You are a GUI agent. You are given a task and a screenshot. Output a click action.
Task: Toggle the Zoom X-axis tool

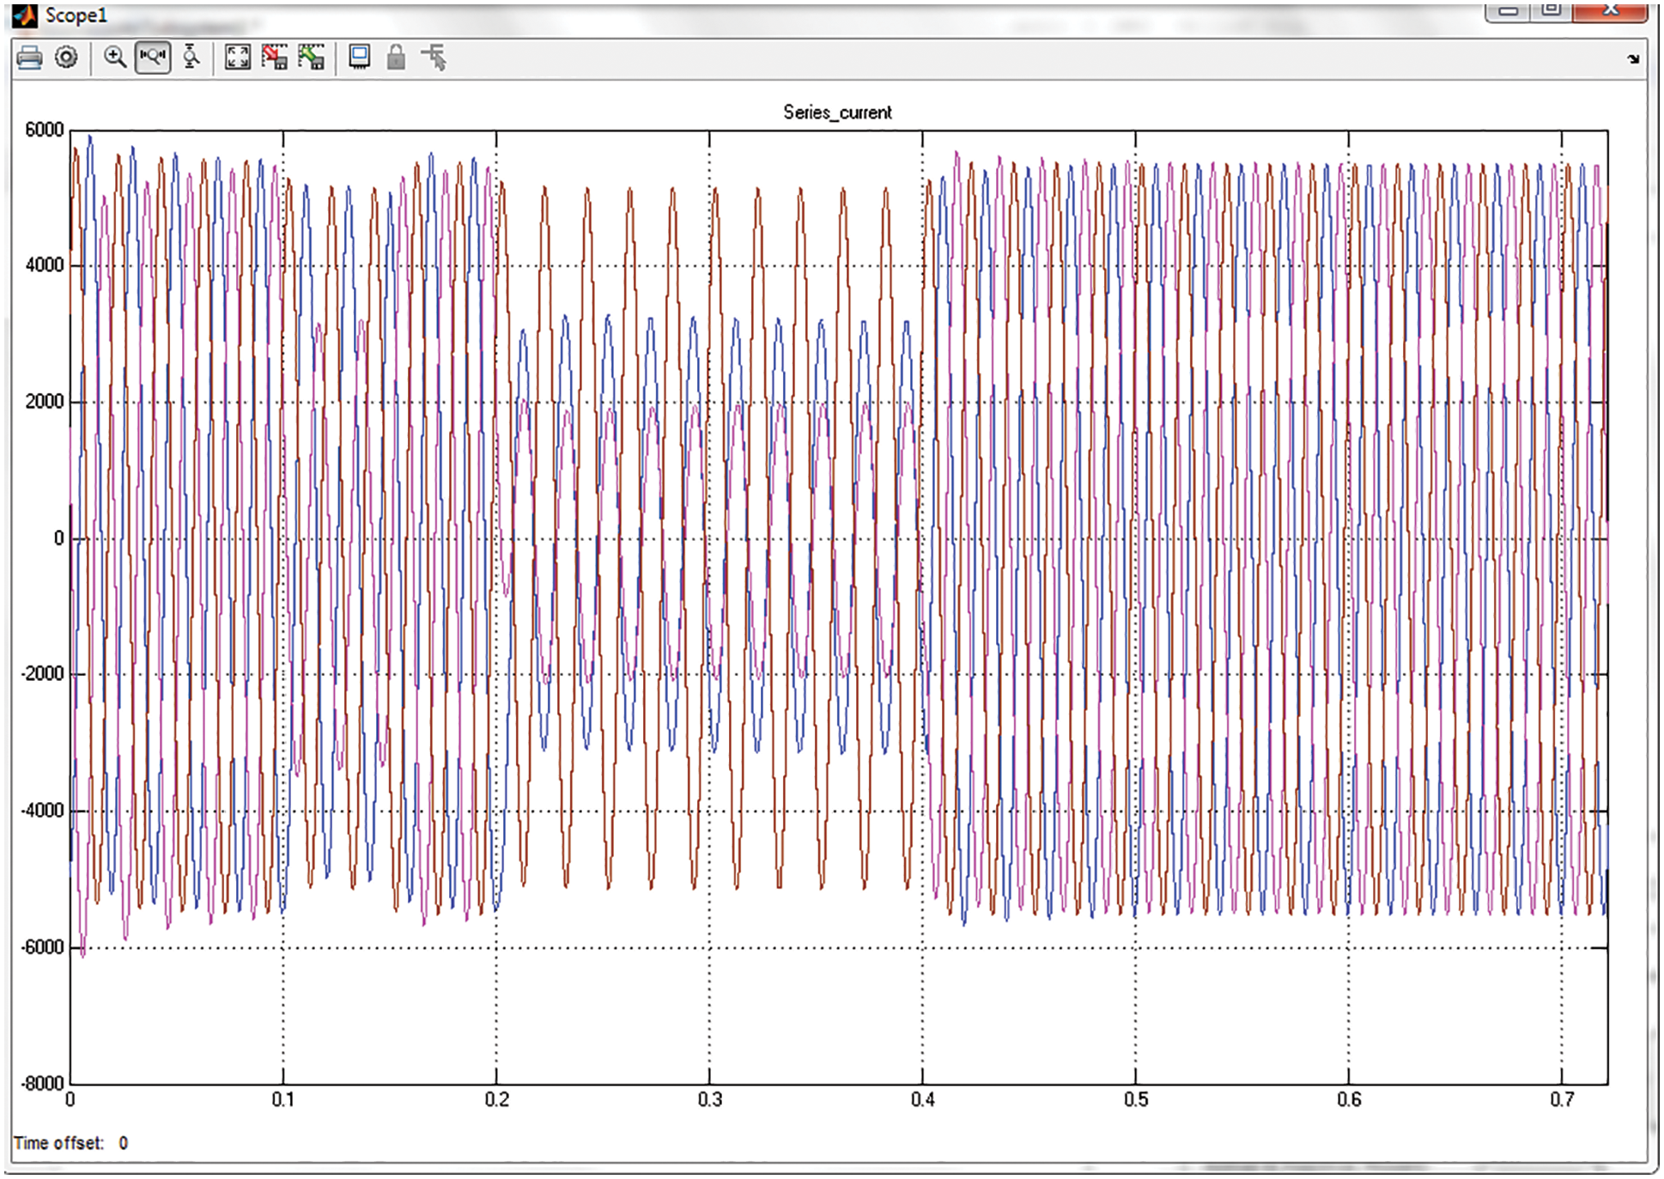point(153,58)
